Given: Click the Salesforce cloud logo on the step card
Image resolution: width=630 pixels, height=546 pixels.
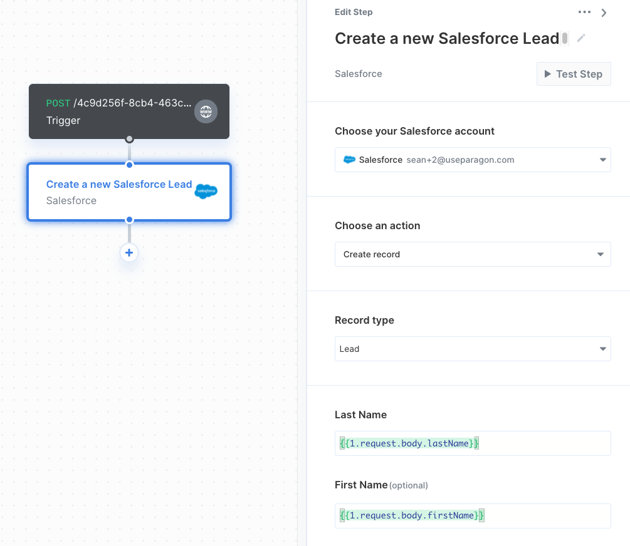Looking at the screenshot, I should (x=206, y=191).
